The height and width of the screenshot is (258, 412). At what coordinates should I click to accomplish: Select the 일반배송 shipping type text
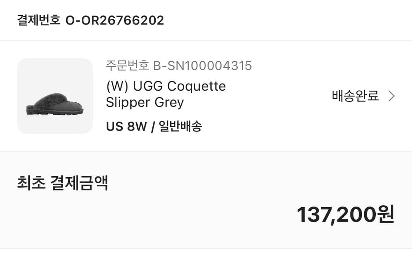coord(181,126)
